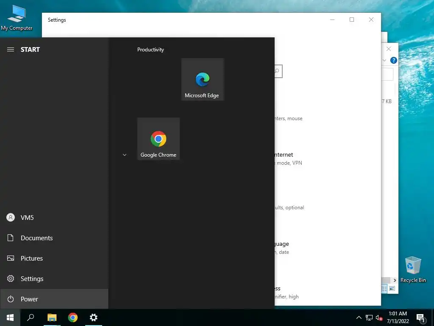Open the Power options menu
434x326 pixels.
click(54, 299)
